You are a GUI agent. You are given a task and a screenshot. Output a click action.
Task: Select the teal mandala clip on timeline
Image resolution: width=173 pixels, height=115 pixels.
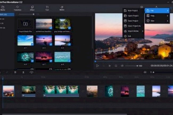pyautogui.click(x=109, y=91)
